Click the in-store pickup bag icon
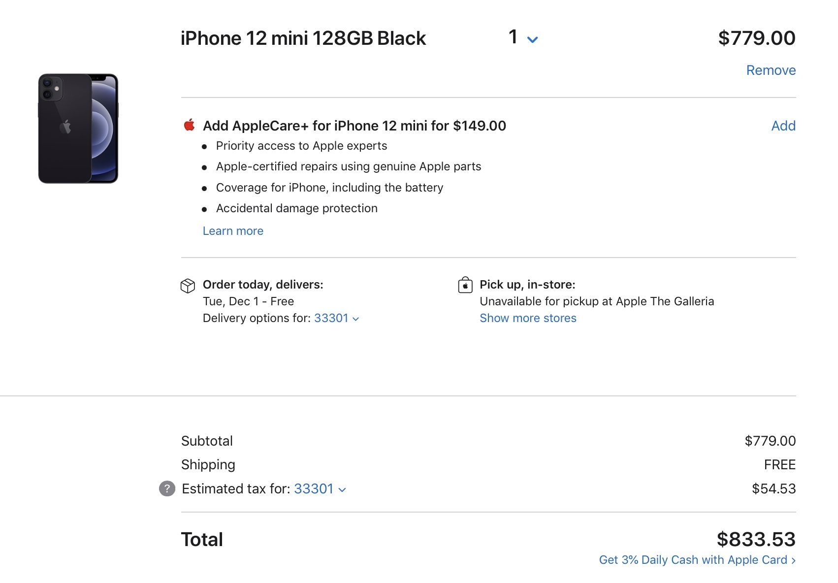838x583 pixels. [x=465, y=285]
